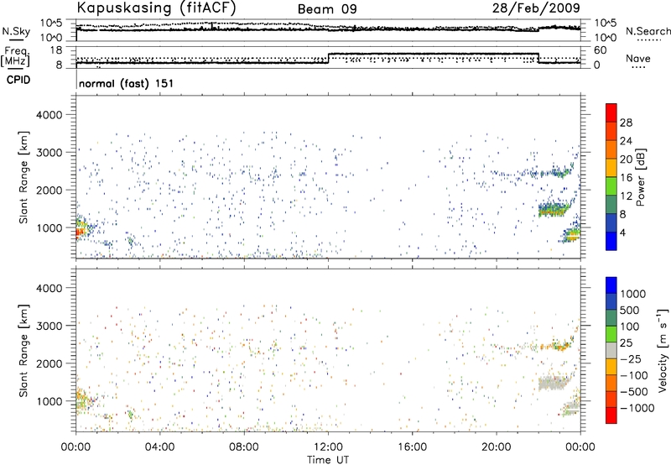Viewport: 671px width, 465px height.
Task: Click the power panel 'Slant Range [km]' label
Action: click(23, 177)
